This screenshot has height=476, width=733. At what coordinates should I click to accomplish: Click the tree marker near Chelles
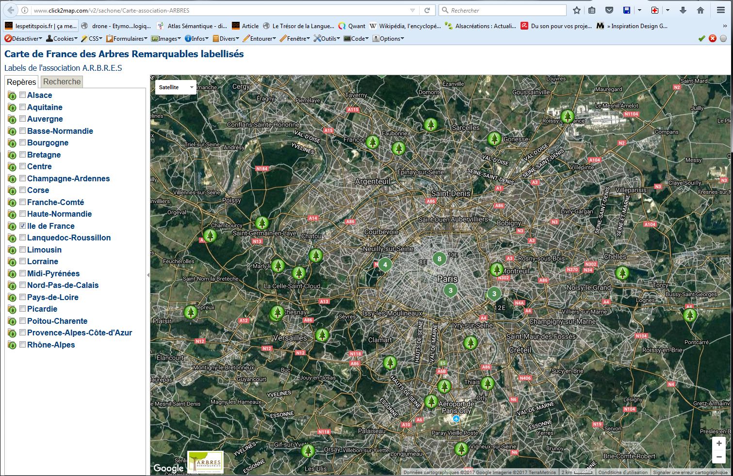(x=622, y=273)
